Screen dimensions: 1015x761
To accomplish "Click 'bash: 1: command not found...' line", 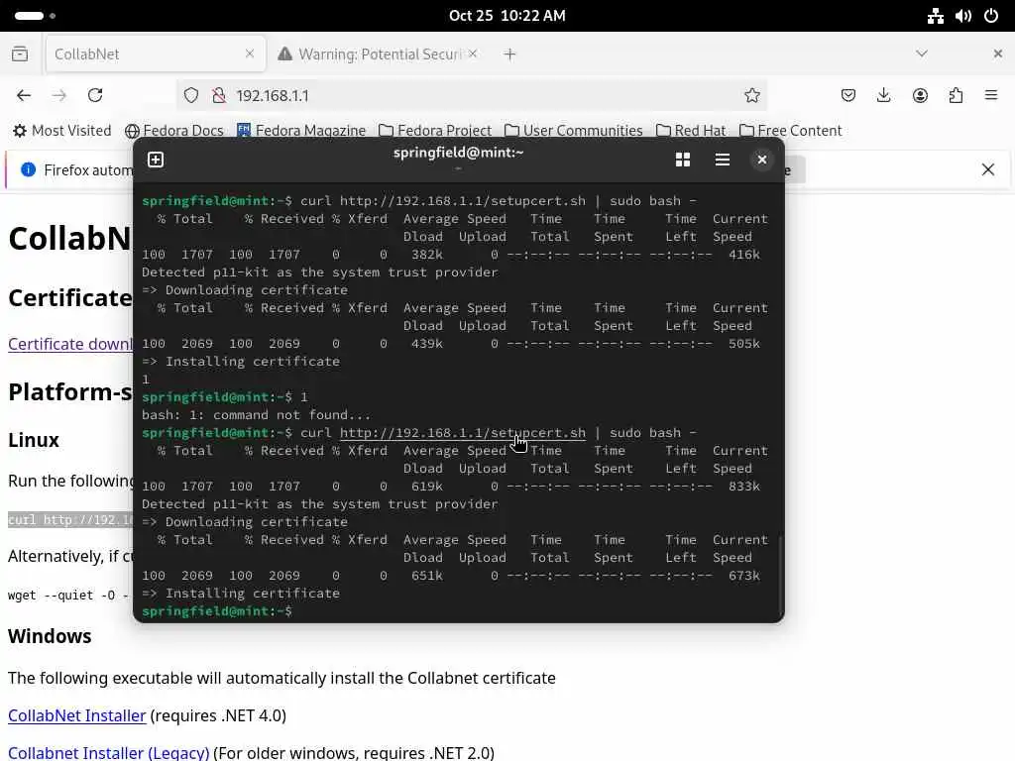I will tap(257, 415).
